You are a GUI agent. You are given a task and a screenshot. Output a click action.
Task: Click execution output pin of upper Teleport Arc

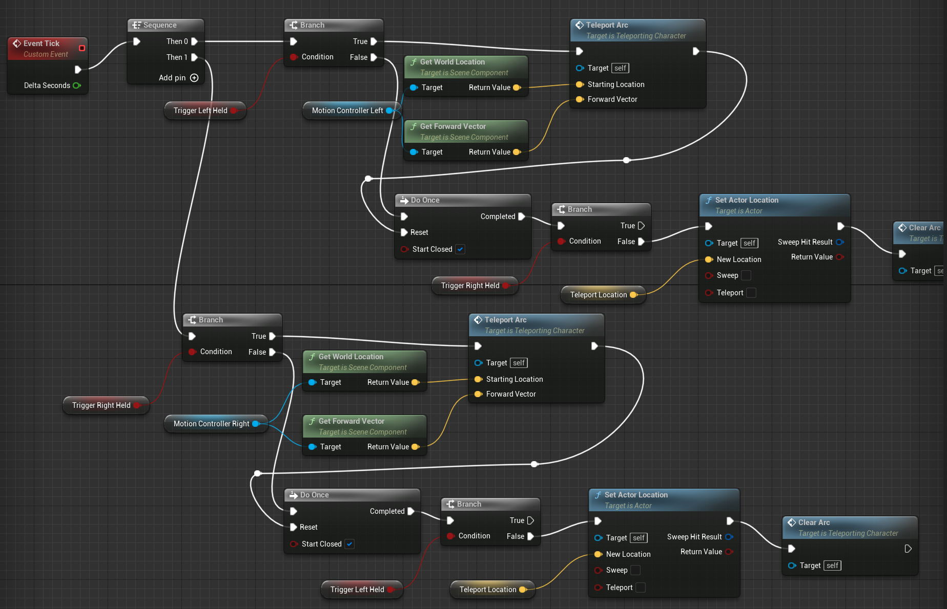click(695, 51)
